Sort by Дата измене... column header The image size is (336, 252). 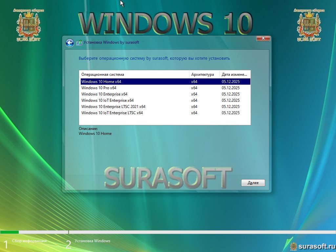235,74
